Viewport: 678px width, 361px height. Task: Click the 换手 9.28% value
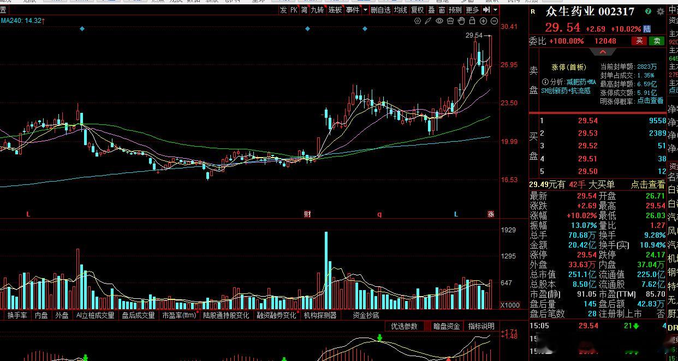pyautogui.click(x=653, y=235)
